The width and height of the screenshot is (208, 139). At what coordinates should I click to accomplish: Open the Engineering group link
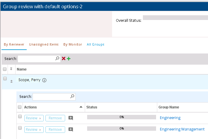(x=170, y=118)
